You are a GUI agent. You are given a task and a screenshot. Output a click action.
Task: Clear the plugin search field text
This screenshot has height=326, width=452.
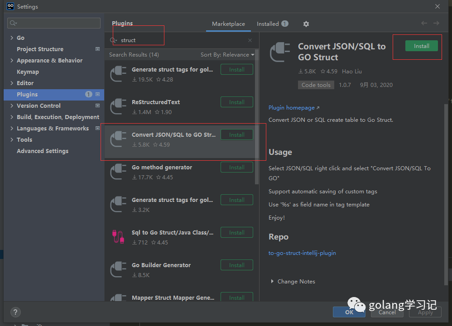click(x=250, y=40)
